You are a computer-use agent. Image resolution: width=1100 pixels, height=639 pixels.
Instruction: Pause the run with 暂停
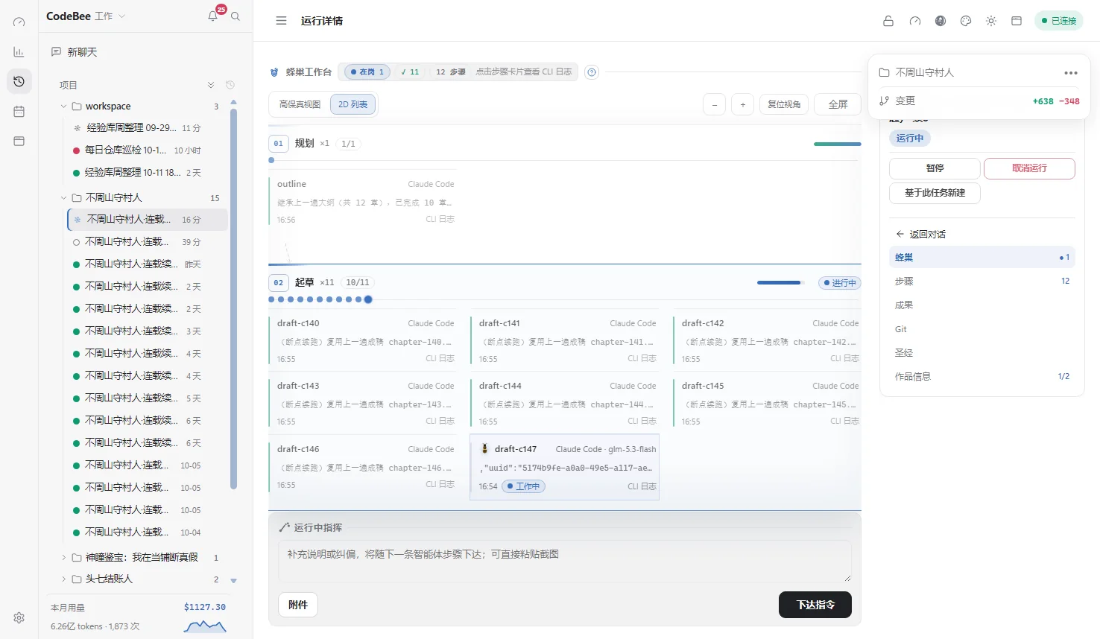(935, 168)
